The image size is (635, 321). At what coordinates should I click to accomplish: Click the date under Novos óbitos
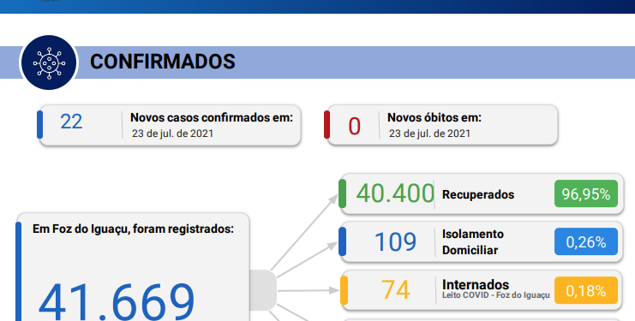click(429, 134)
